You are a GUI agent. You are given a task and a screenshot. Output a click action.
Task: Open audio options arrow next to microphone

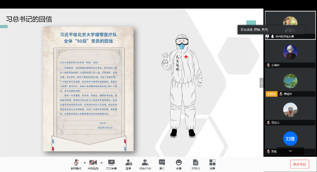tap(85, 162)
